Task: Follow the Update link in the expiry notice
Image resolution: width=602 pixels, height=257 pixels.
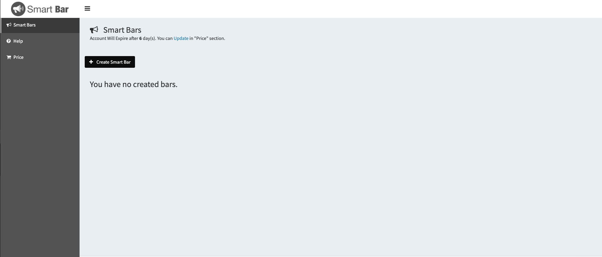Action: coord(181,39)
